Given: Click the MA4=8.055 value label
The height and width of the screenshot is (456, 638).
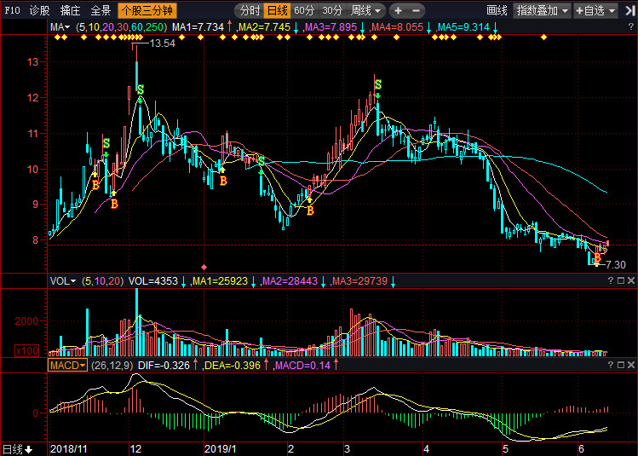Looking at the screenshot, I should (398, 27).
